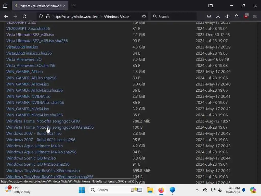This screenshot has width=261, height=196.
Task: Download VistaEER2Final.iso
Action: [x=22, y=47]
